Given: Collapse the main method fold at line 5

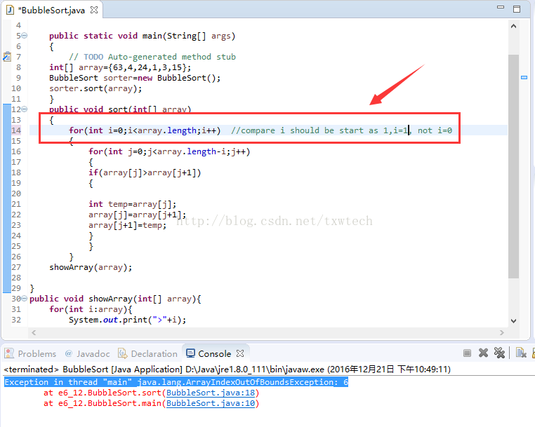Looking at the screenshot, I should click(25, 36).
